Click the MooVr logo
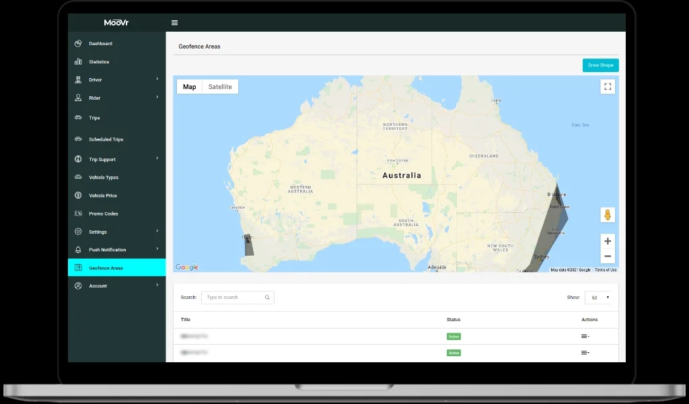This screenshot has width=689, height=404. [116, 22]
